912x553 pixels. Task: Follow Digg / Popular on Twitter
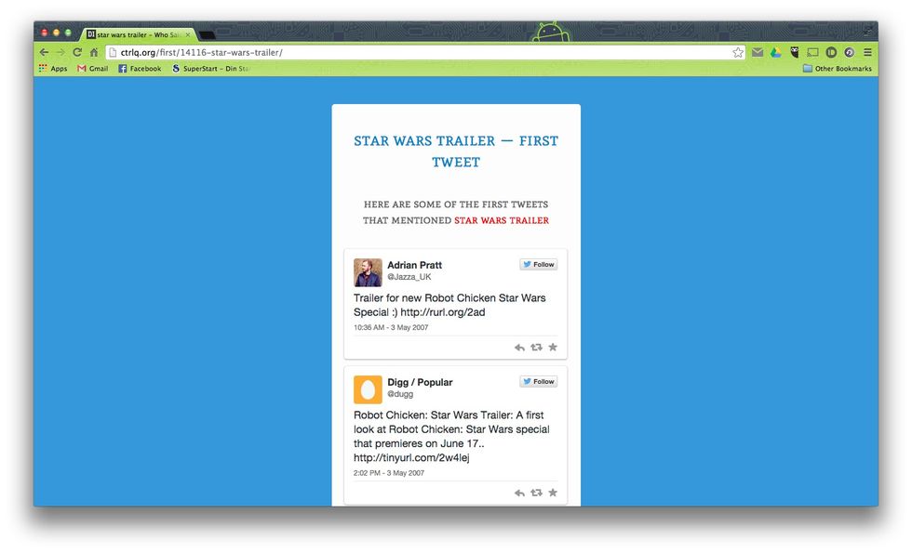[x=539, y=382]
